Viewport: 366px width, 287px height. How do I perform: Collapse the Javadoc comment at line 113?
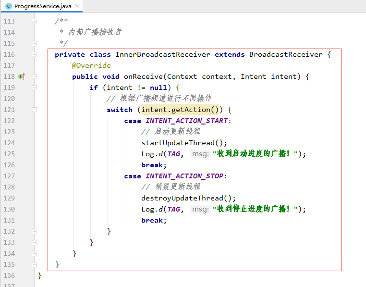(34, 21)
